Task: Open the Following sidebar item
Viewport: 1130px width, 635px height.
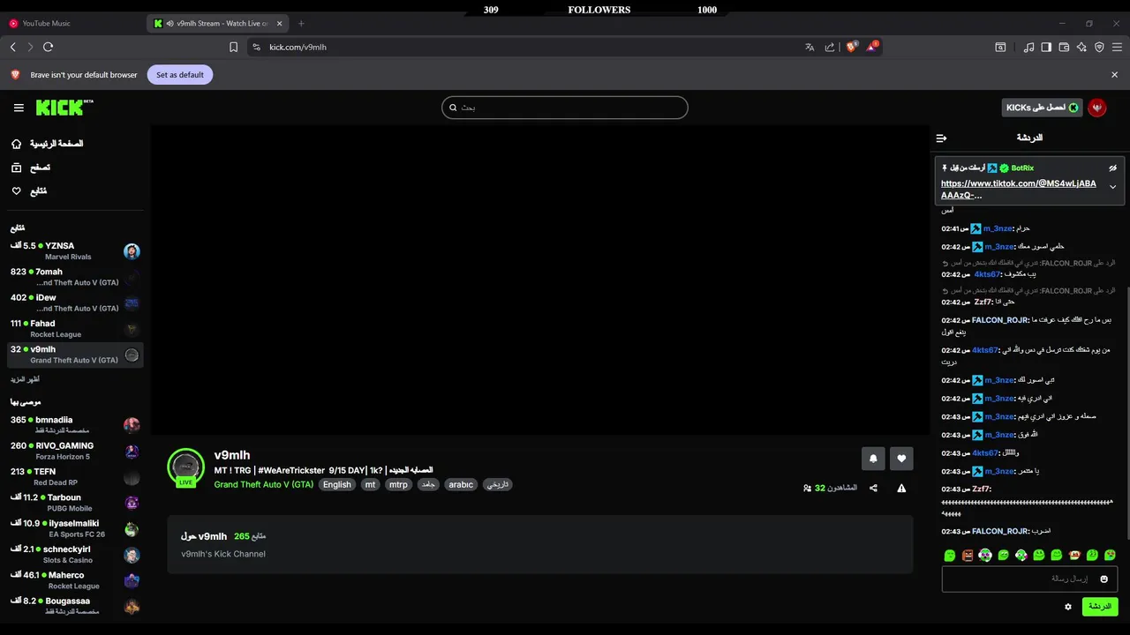Action: click(x=29, y=191)
